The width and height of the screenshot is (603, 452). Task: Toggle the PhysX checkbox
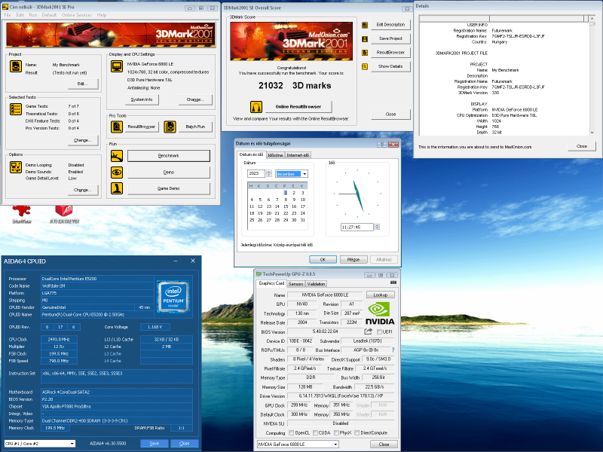click(x=336, y=432)
